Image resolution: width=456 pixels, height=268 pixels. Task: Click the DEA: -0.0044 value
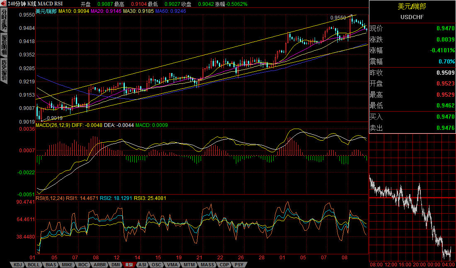(119, 125)
